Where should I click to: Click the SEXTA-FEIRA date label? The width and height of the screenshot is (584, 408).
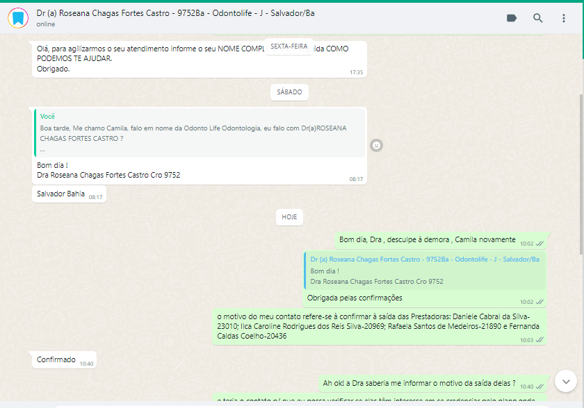(289, 46)
